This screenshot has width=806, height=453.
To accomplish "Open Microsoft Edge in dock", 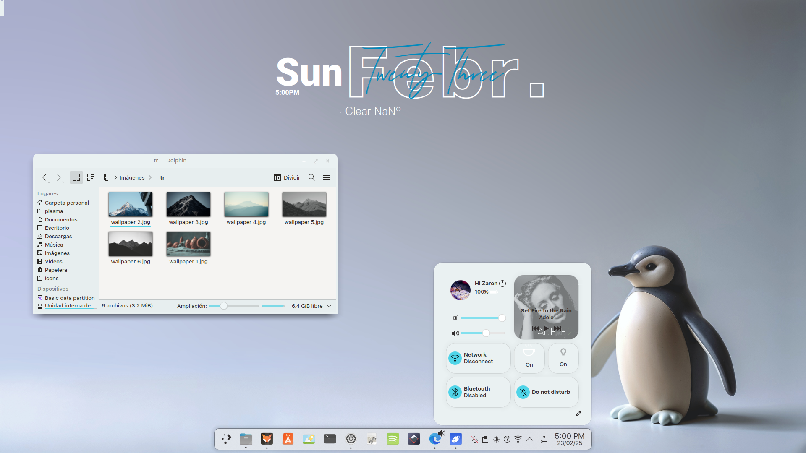I will 435,439.
